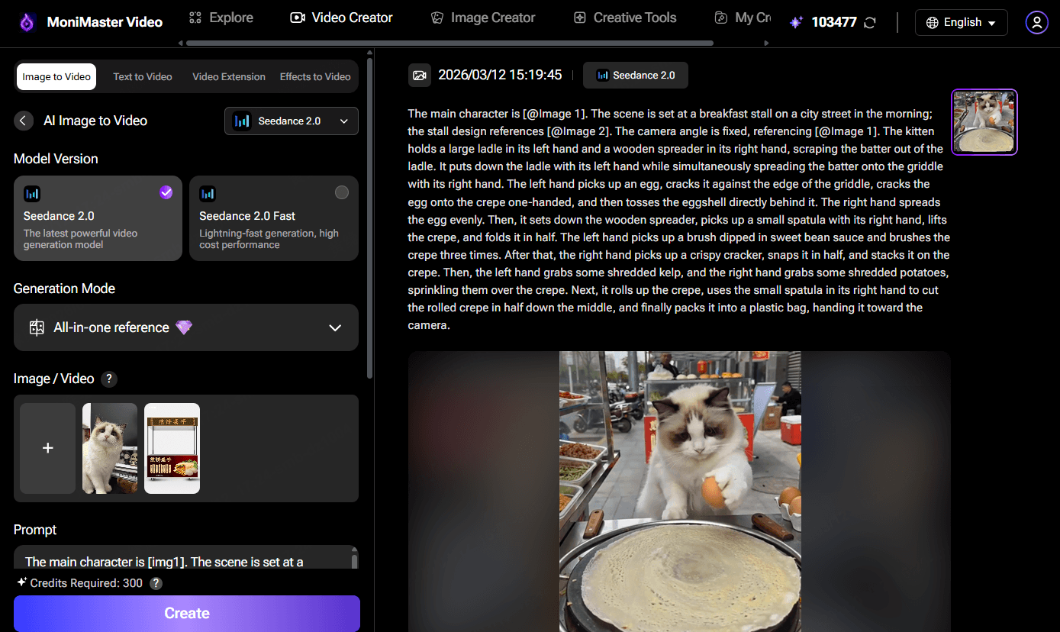Open the Image Creator menu
Viewport: 1060px width, 632px height.
click(x=482, y=18)
